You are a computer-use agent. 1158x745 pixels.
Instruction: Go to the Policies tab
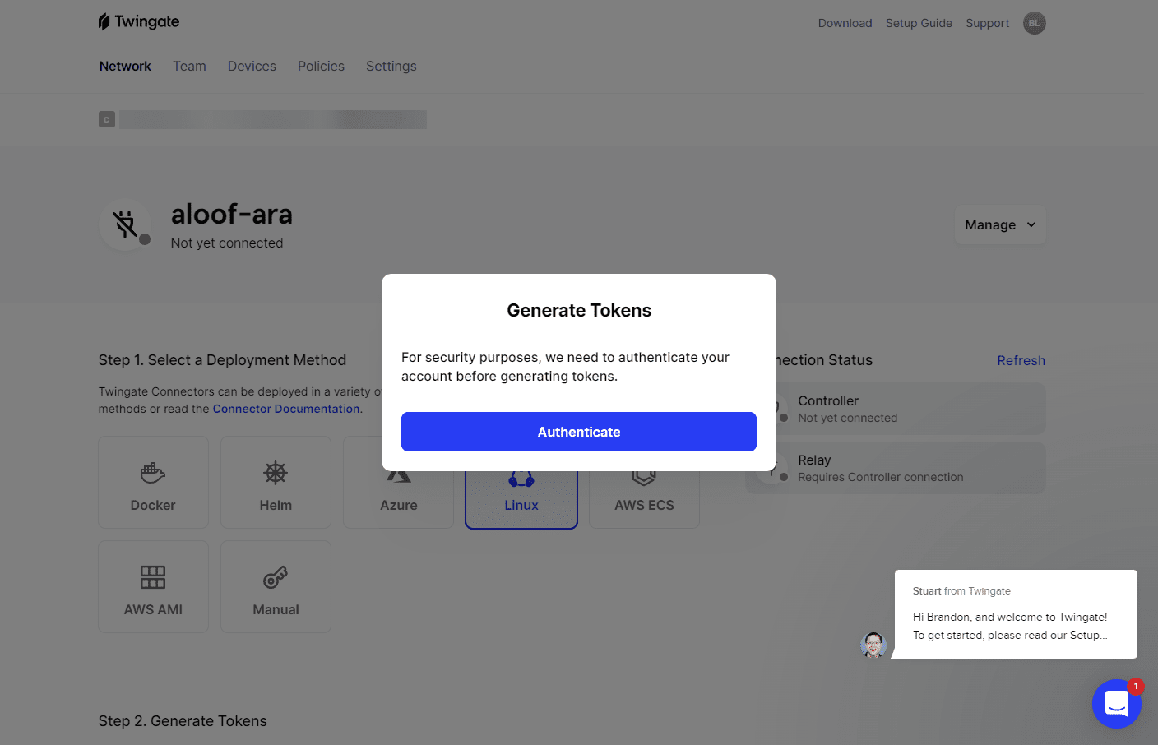coord(321,66)
